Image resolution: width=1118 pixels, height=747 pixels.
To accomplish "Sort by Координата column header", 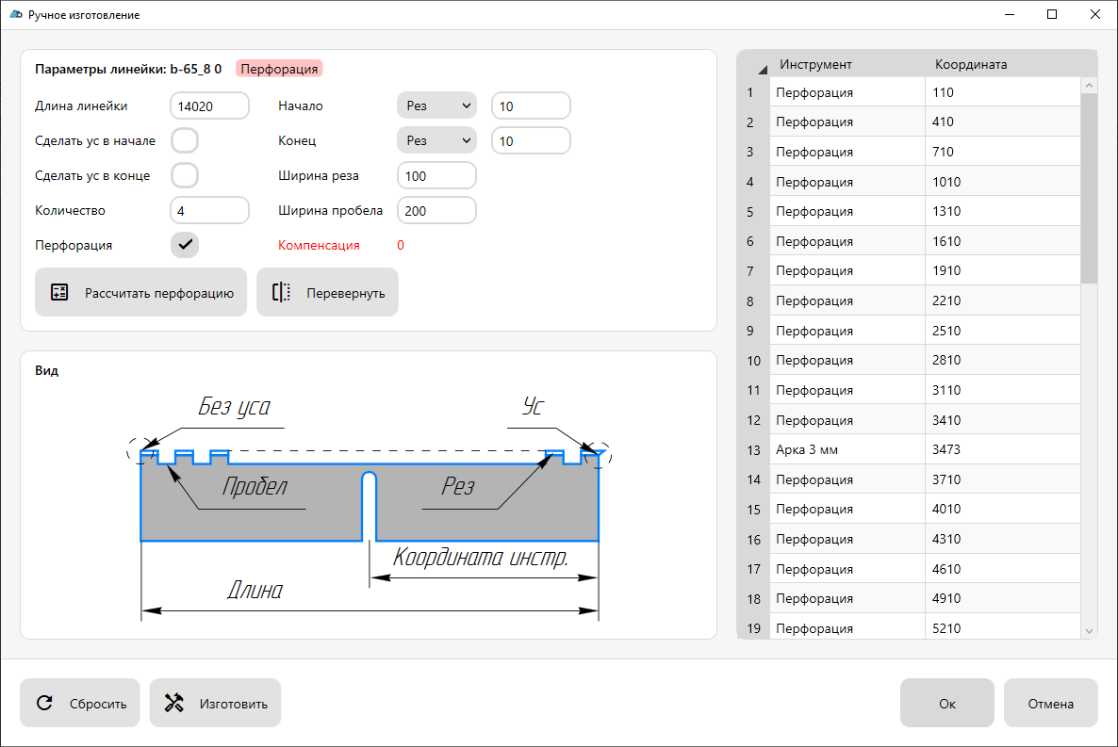I will pos(971,64).
